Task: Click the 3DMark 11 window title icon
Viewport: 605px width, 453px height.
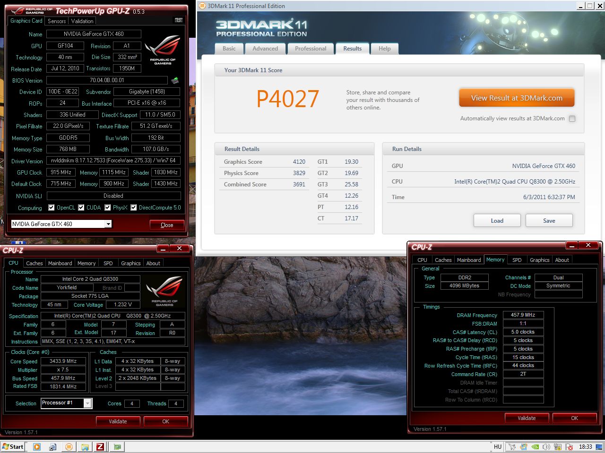Action: pos(202,6)
